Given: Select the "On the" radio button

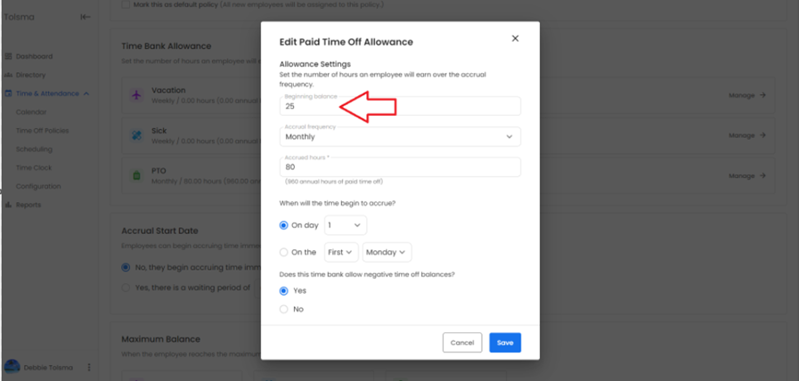Looking at the screenshot, I should tap(284, 253).
